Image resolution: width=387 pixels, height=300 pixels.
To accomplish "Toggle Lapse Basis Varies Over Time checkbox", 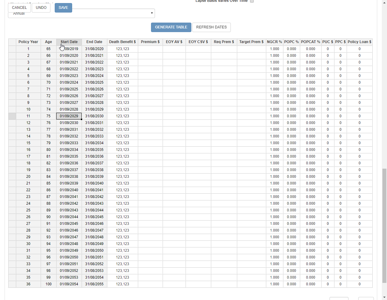I will point(252,1).
